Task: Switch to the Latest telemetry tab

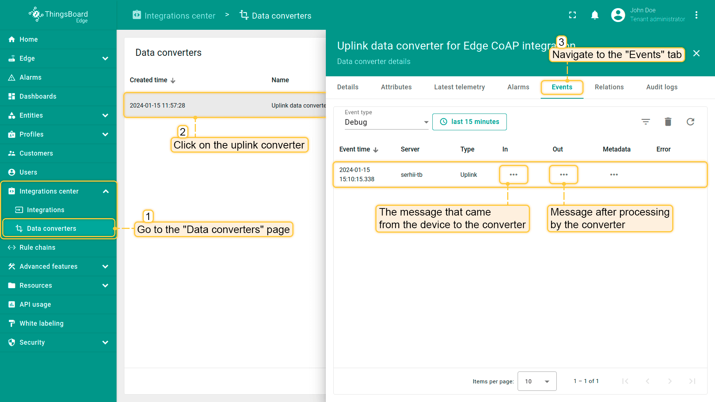Action: tap(460, 87)
